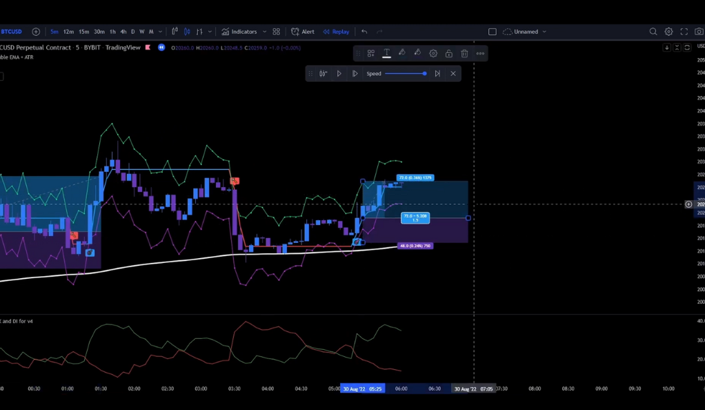Open more options three-dots menu

pos(480,53)
